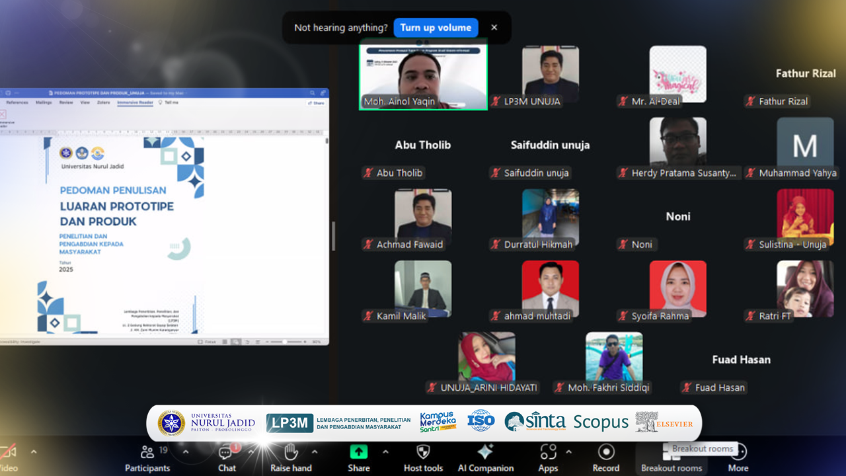Adjust the Word zoom slider
Viewport: 846px width, 476px height.
[284, 342]
